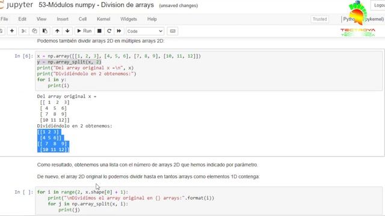Click the print("Dividiéndolo en 2 obtenemos:") line
This screenshot has width=385, height=216.
pos(87,74)
